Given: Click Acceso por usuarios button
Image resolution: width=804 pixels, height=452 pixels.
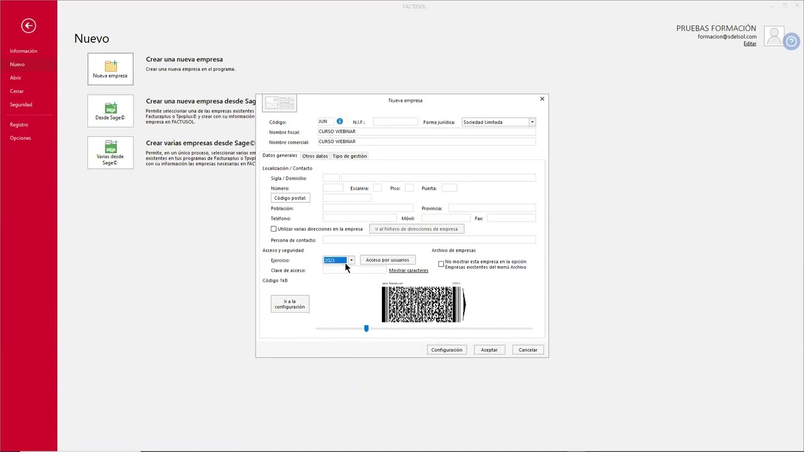Looking at the screenshot, I should [x=388, y=260].
